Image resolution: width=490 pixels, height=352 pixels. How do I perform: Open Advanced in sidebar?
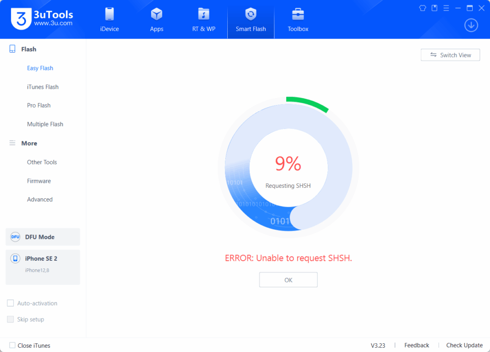(x=40, y=199)
